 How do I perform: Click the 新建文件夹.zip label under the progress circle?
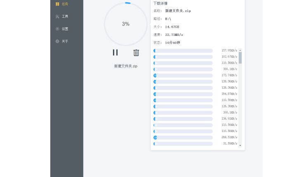coord(126,66)
